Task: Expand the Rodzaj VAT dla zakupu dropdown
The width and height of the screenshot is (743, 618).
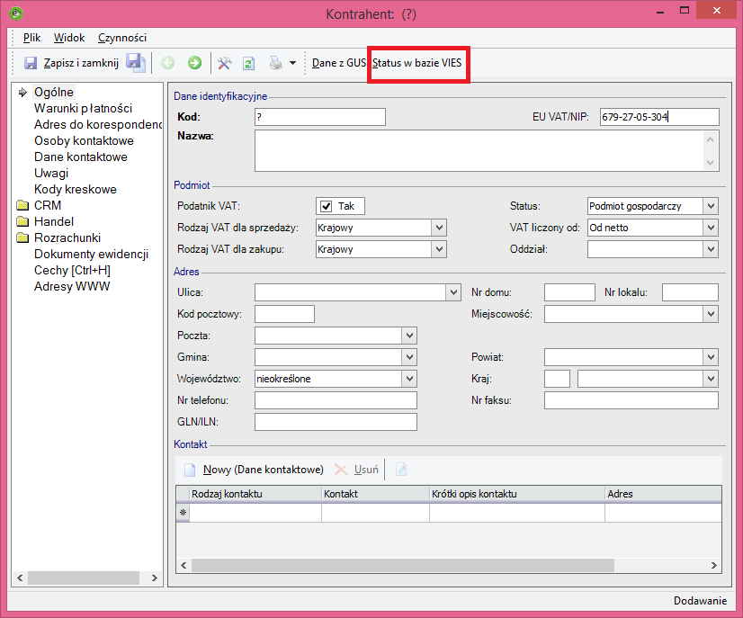Action: [439, 249]
